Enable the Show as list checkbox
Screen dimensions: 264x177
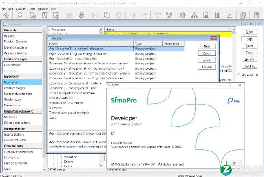[x=238, y=75]
